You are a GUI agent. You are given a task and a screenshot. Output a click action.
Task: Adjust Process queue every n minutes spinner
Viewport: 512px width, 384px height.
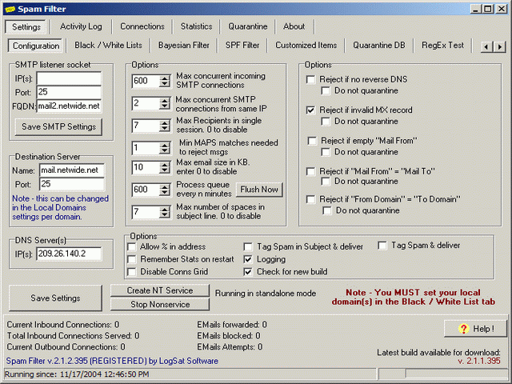click(165, 190)
